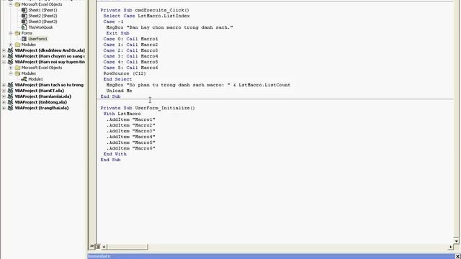461x259 pixels.
Task: Click the 'Unload Me' code line
Action: pyautogui.click(x=119, y=91)
